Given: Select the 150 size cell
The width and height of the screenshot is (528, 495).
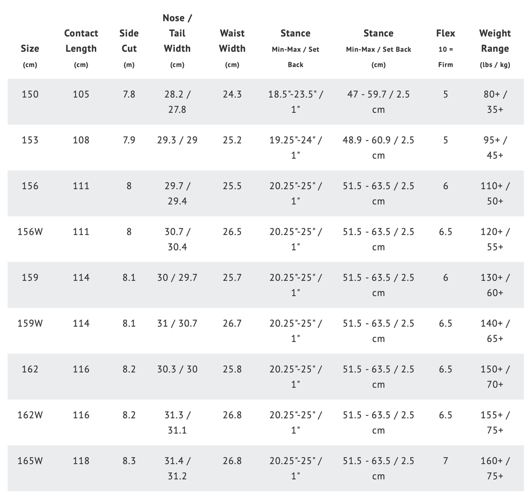Looking at the screenshot, I should [x=30, y=94].
